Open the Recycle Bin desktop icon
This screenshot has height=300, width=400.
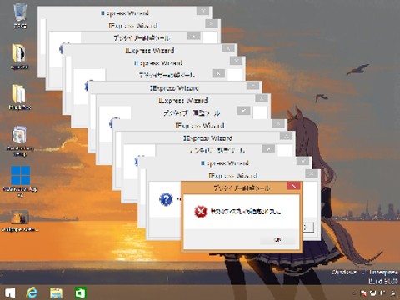tap(20, 16)
